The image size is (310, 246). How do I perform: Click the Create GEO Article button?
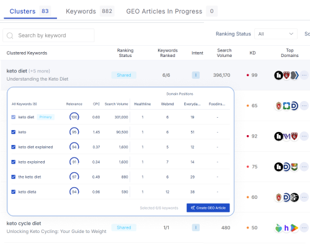[208, 208]
